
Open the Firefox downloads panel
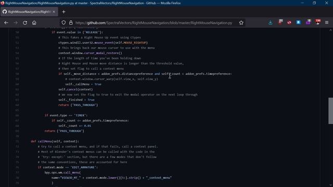(x=271, y=22)
